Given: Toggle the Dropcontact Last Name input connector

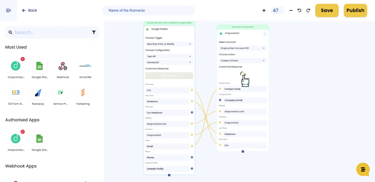Looking at the screenshot, I should click(x=220, y=134).
